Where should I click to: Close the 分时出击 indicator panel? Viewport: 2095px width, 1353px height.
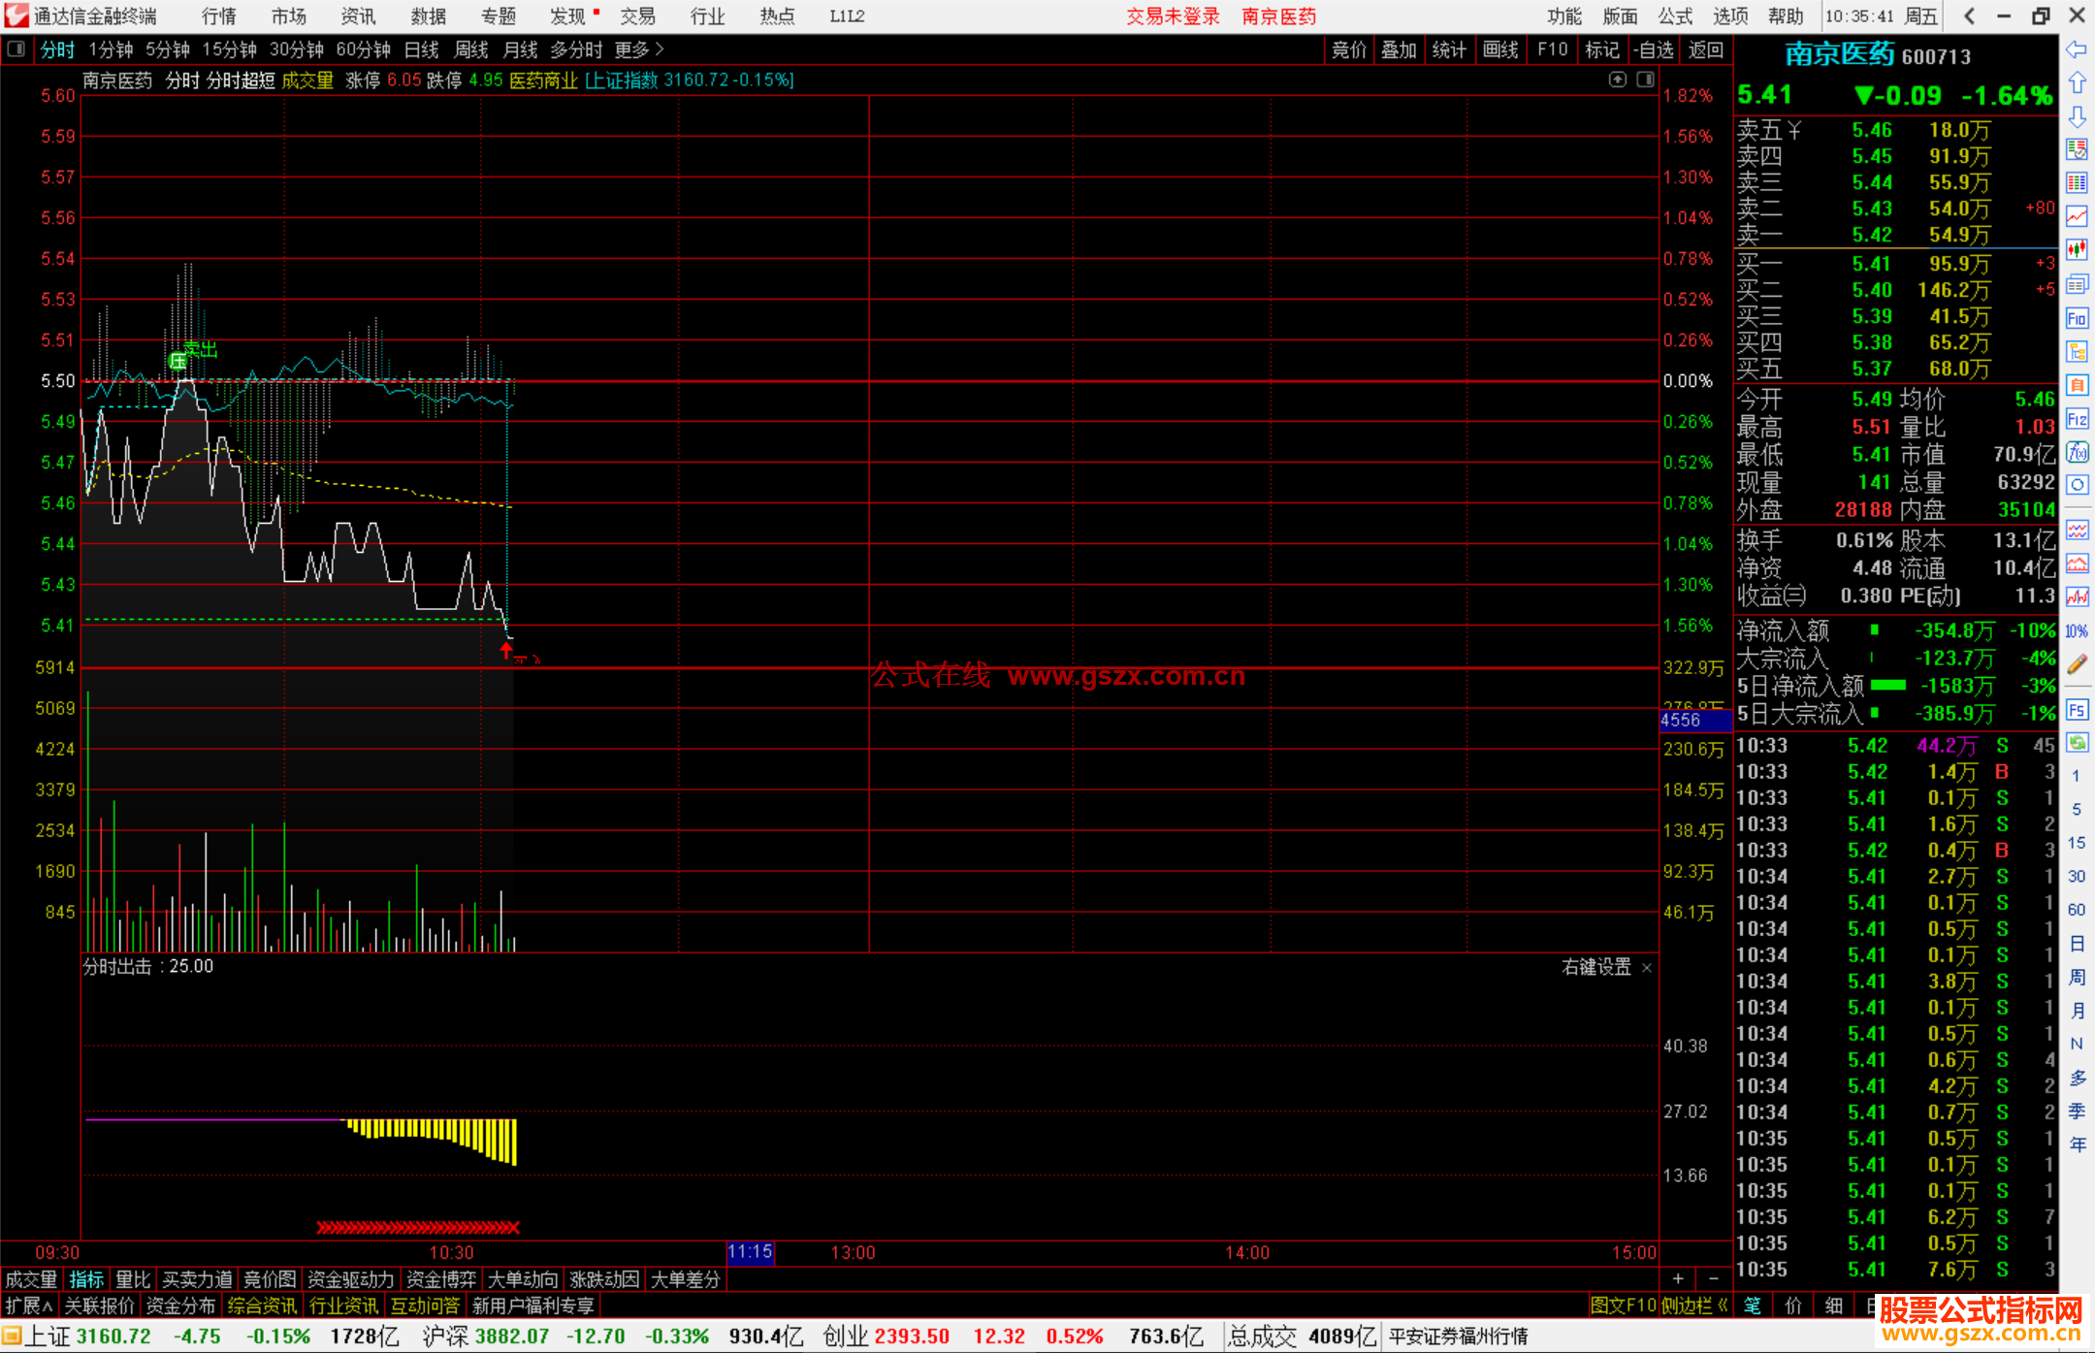click(1646, 968)
